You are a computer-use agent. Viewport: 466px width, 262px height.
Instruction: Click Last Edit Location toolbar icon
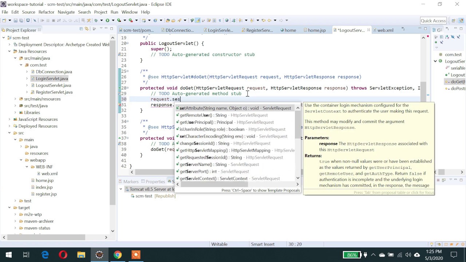[x=264, y=20]
